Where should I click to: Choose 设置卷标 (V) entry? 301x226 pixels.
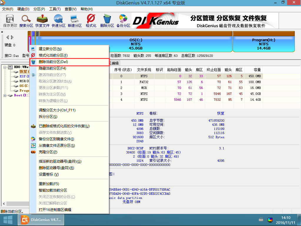[x=69, y=174]
